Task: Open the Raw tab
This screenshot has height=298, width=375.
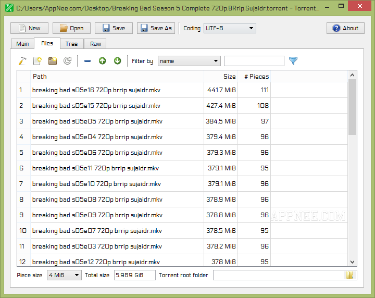Action: point(95,44)
